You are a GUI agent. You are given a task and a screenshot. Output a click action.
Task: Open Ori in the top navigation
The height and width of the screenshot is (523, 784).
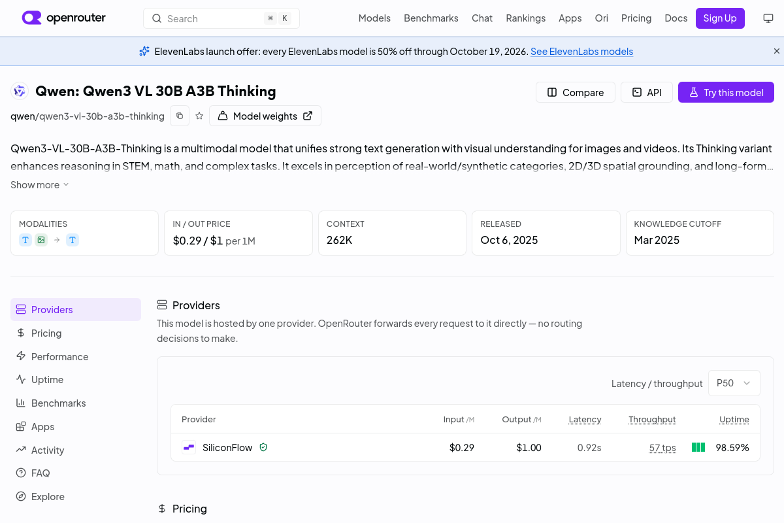[601, 18]
